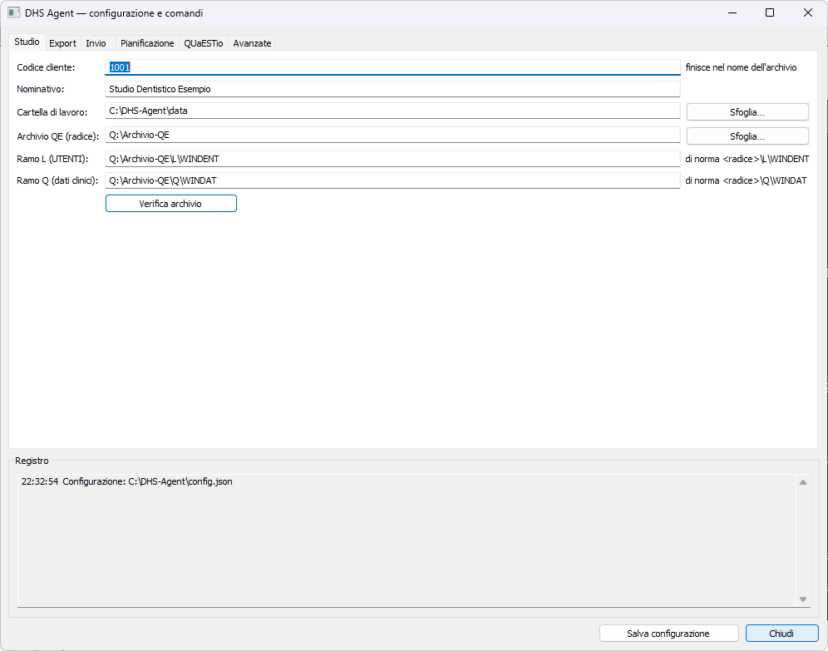Click the 'Registro' group title
The image size is (828, 651).
coord(32,461)
